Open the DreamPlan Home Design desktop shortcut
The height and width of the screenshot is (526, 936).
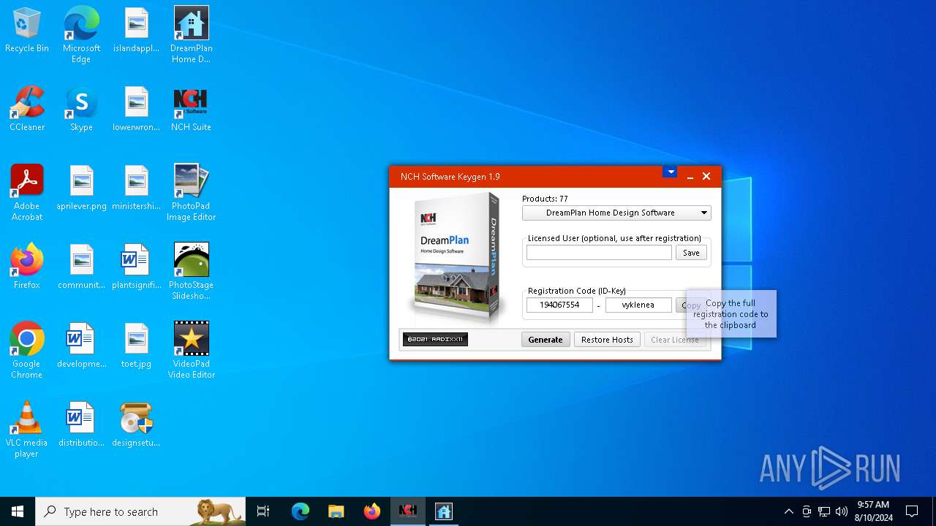click(191, 35)
